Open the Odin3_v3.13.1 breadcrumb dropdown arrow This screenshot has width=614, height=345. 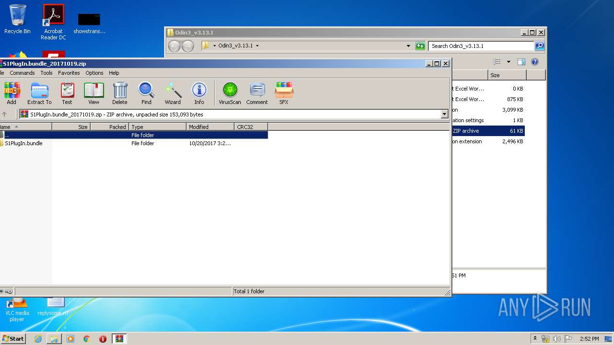coord(257,46)
